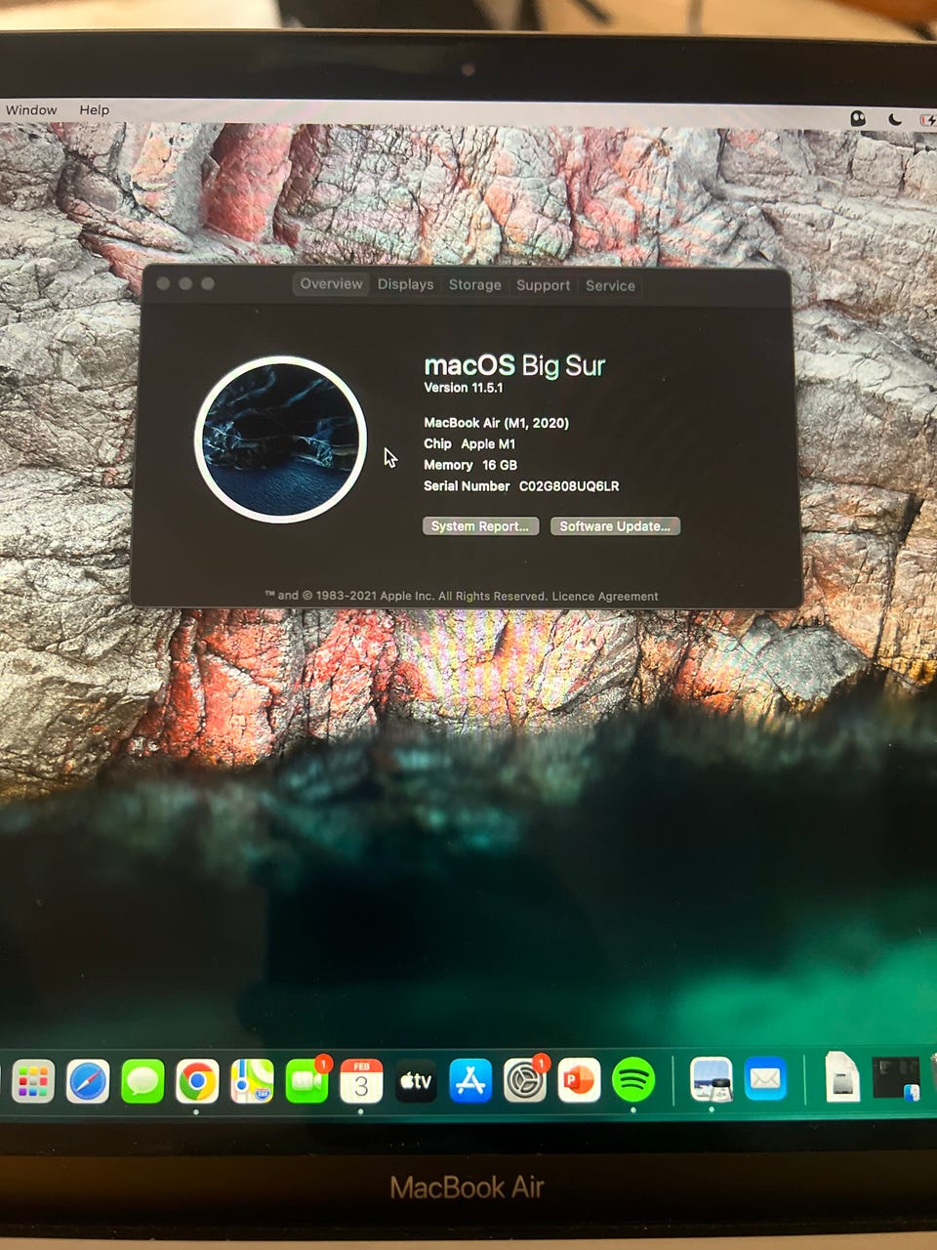Click the CyberGhost ghost icon in menu bar
This screenshot has height=1250, width=937.
click(x=858, y=118)
